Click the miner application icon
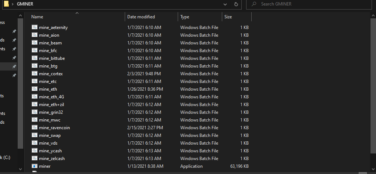The height and width of the screenshot is (174, 376). [35, 166]
